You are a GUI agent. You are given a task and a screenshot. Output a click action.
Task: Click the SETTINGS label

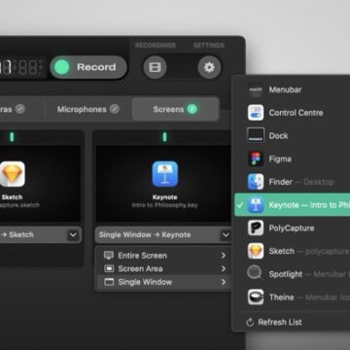click(x=209, y=45)
